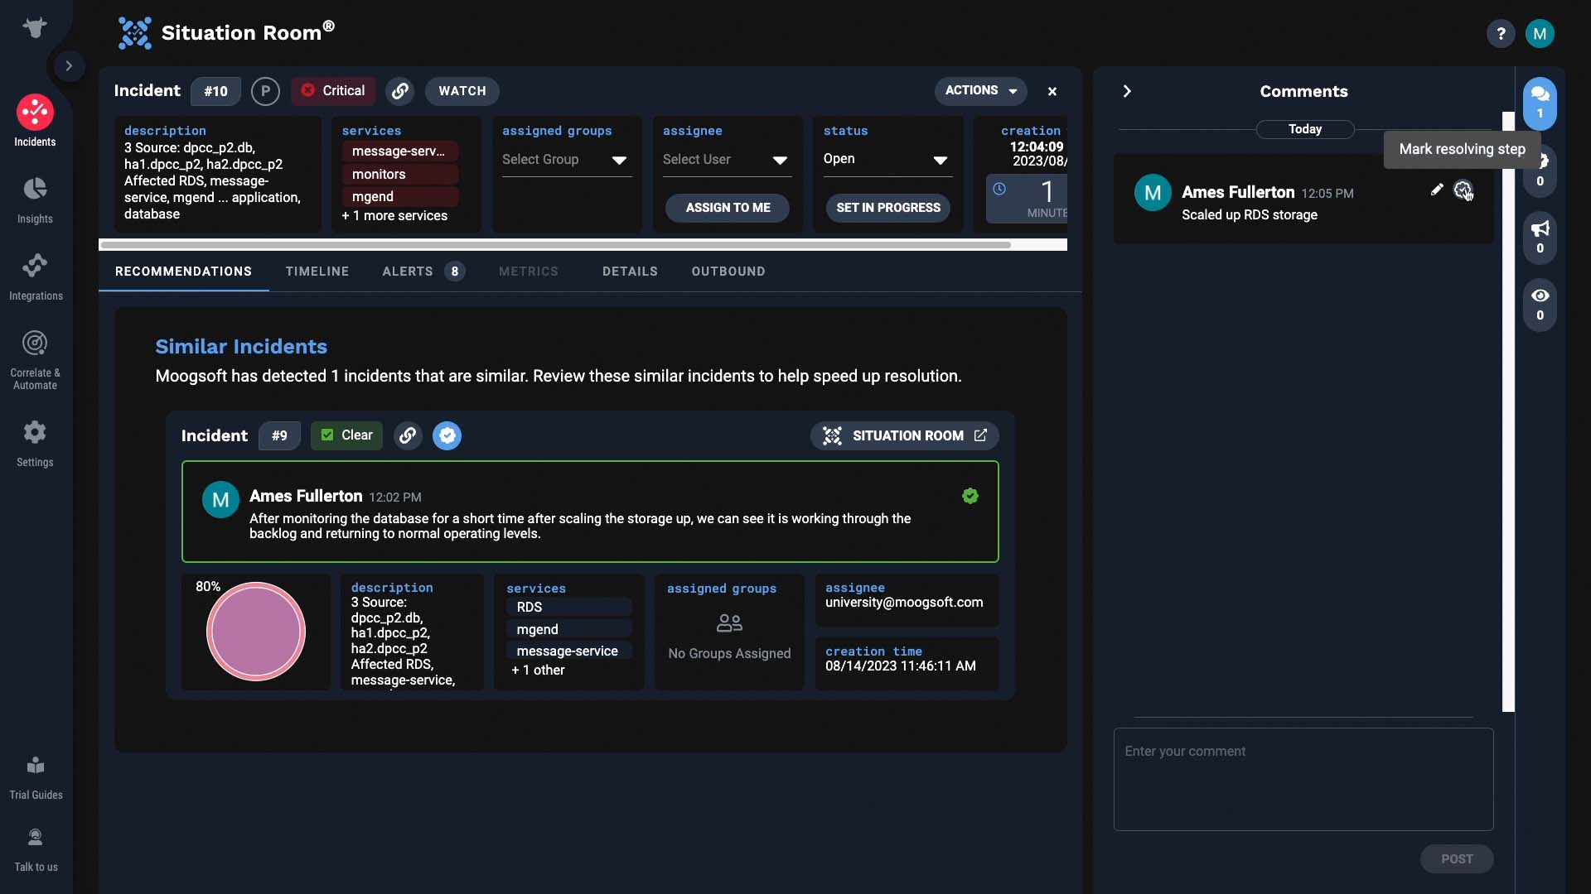Click the priority P badge on incident #10

click(265, 91)
